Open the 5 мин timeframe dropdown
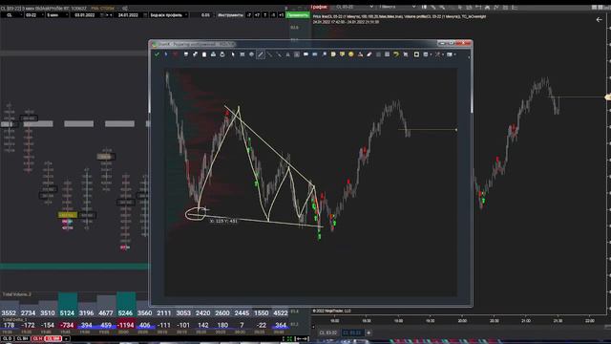This screenshot has height=344, width=611. [x=57, y=15]
